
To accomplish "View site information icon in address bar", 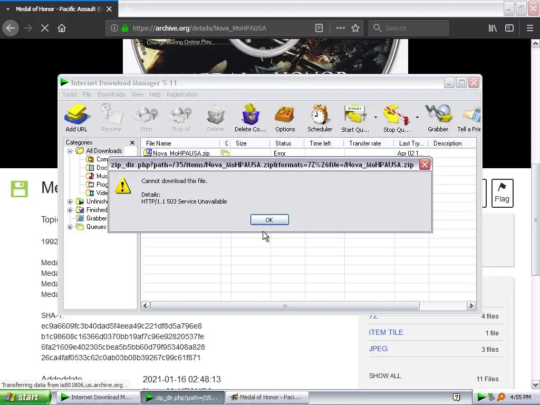I will pyautogui.click(x=114, y=28).
